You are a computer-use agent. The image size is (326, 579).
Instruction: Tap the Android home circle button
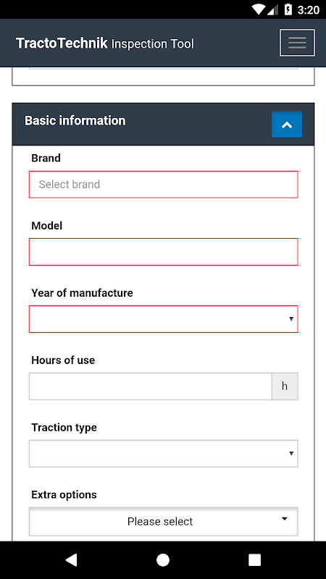[162, 559]
